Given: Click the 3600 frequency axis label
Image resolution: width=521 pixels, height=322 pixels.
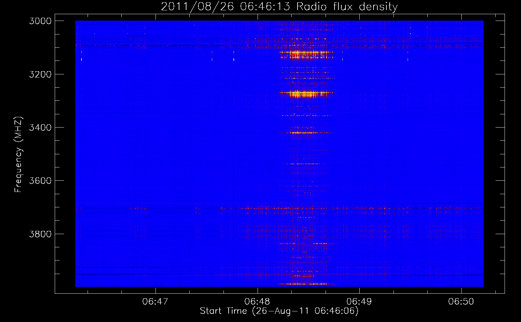Looking at the screenshot, I should (40, 181).
